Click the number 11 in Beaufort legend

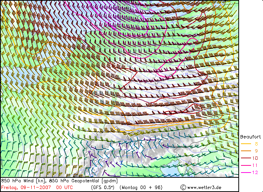coord(256,165)
